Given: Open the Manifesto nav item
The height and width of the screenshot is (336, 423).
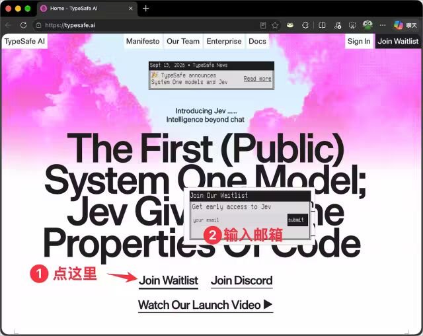Looking at the screenshot, I should click(143, 41).
